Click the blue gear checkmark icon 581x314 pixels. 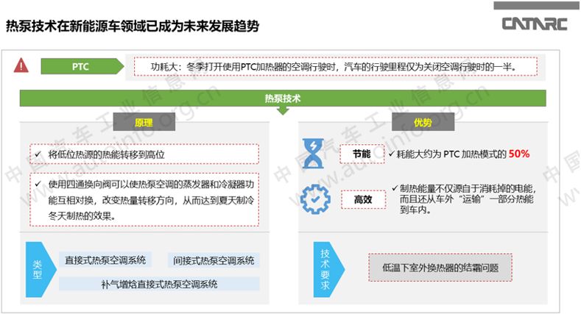pyautogui.click(x=315, y=199)
